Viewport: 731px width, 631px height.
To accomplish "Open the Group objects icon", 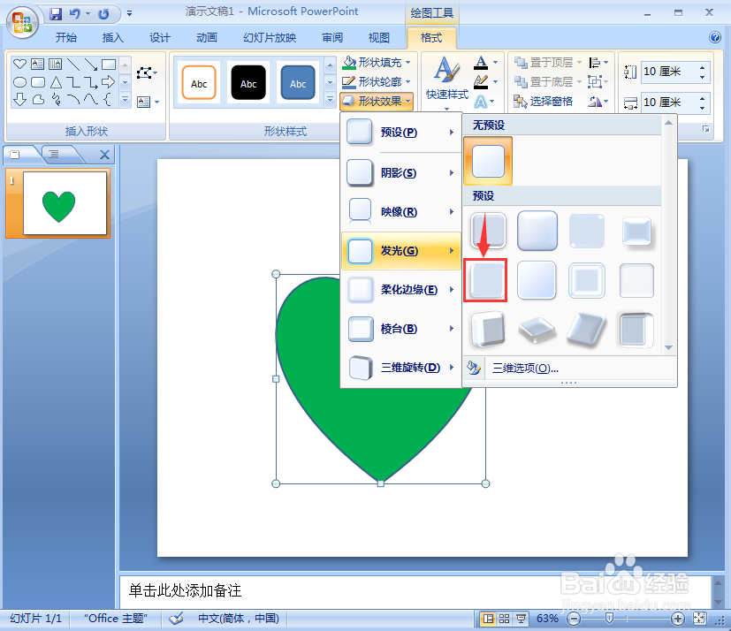I will [598, 82].
